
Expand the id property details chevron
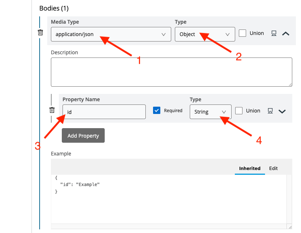(282, 111)
